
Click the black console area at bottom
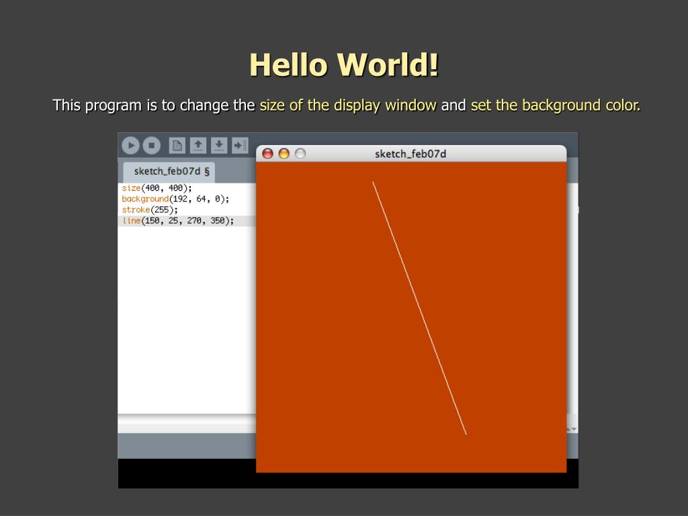[x=187, y=474]
